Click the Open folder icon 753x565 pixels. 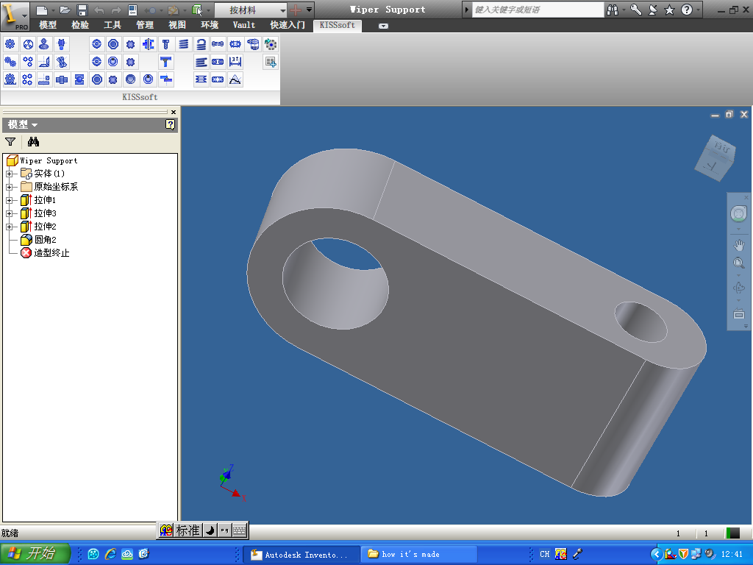coord(65,10)
